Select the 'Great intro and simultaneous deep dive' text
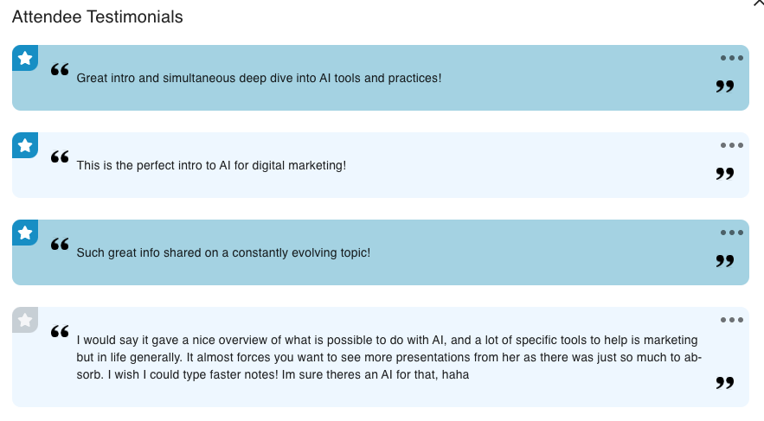 [x=259, y=78]
